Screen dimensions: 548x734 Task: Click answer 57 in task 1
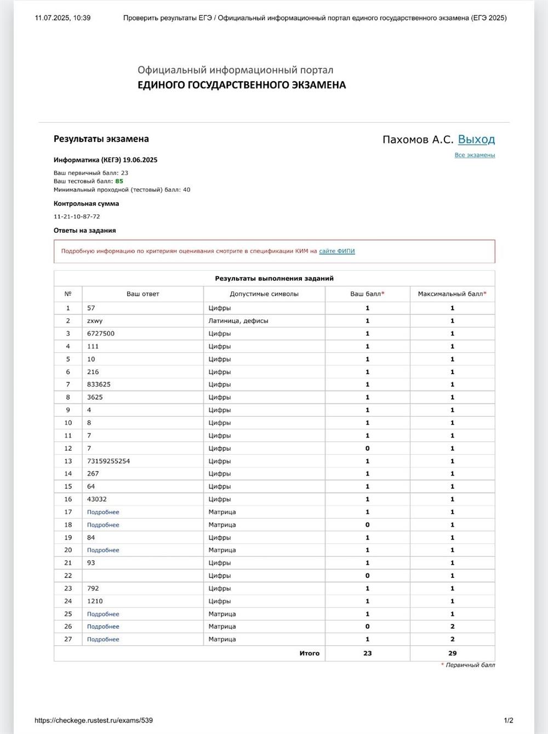(91, 308)
